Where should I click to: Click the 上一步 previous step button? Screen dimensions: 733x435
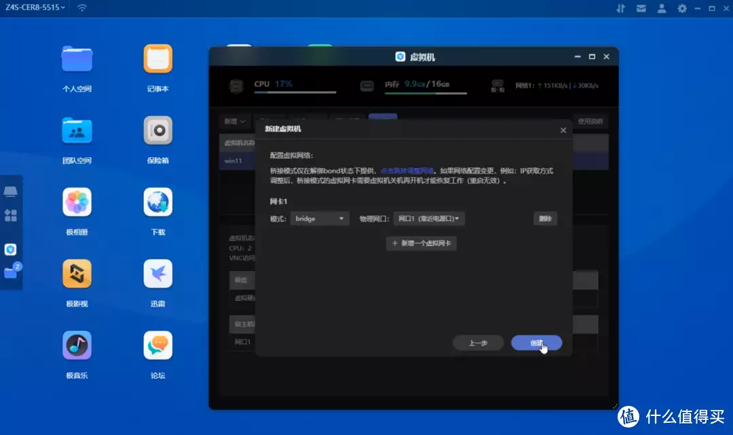point(478,343)
